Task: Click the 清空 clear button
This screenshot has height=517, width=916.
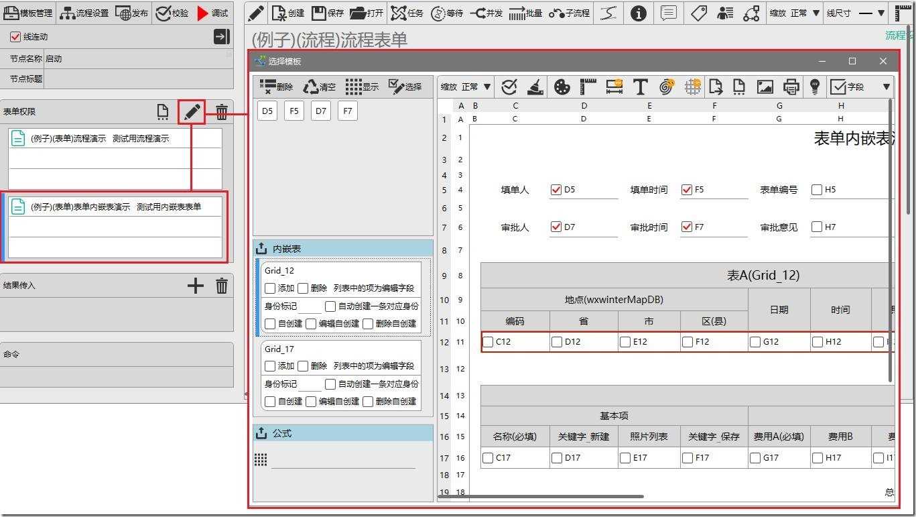Action: point(320,87)
